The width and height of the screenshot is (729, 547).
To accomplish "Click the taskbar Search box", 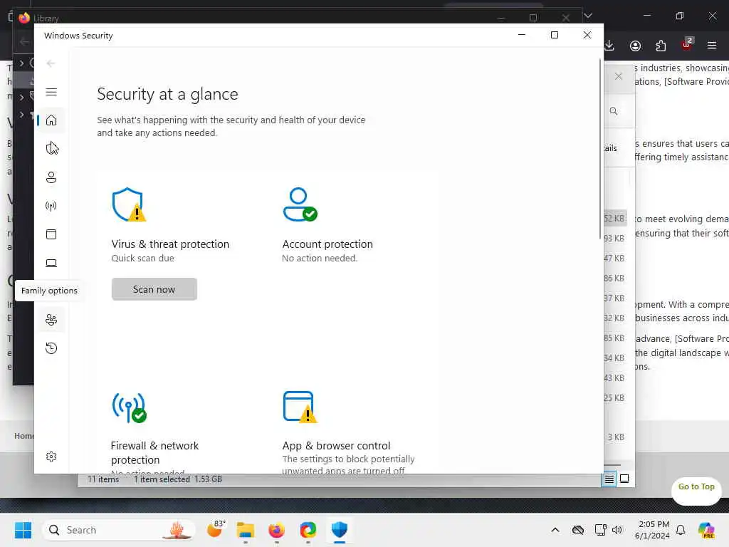I will click(119, 530).
